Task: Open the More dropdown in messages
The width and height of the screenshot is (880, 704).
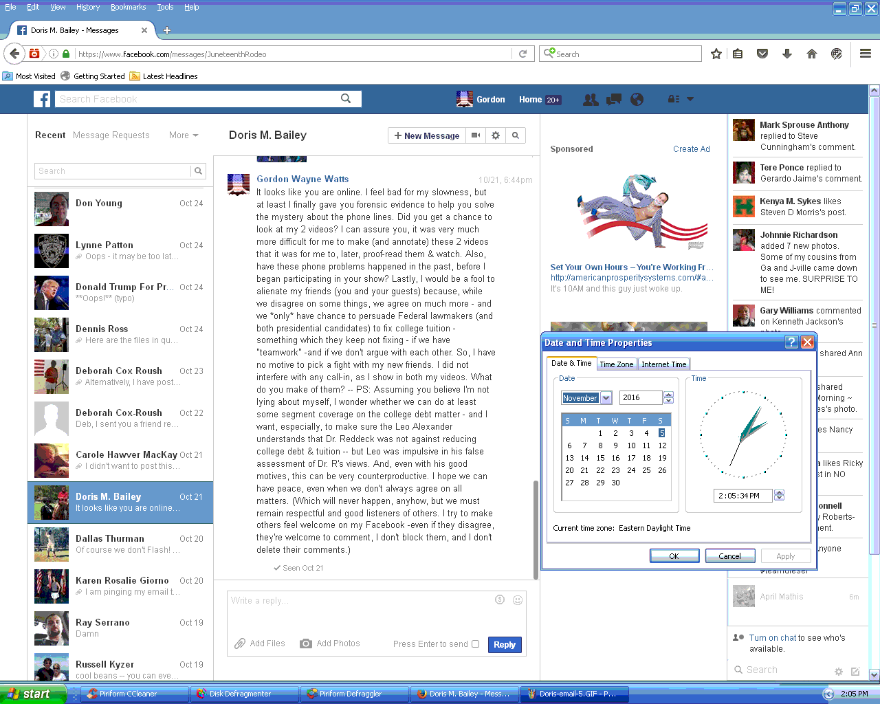Action: (184, 135)
